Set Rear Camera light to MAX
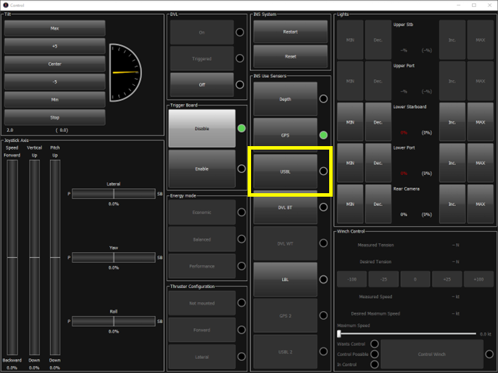 coord(480,204)
